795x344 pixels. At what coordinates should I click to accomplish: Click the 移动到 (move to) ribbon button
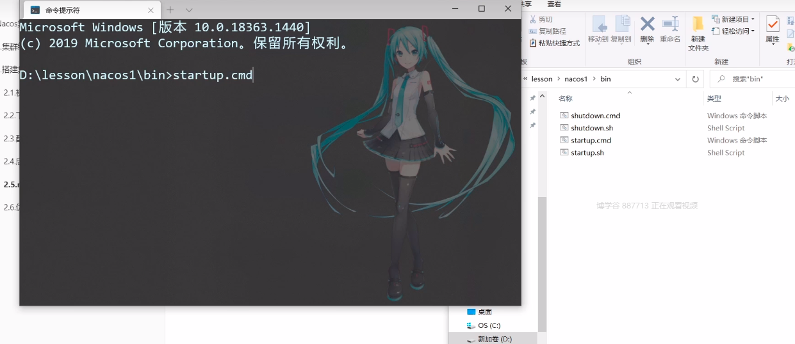coord(598,29)
